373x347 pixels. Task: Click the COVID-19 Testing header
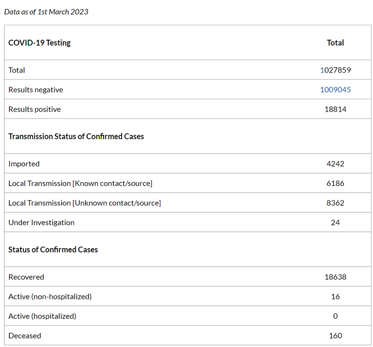click(x=40, y=42)
